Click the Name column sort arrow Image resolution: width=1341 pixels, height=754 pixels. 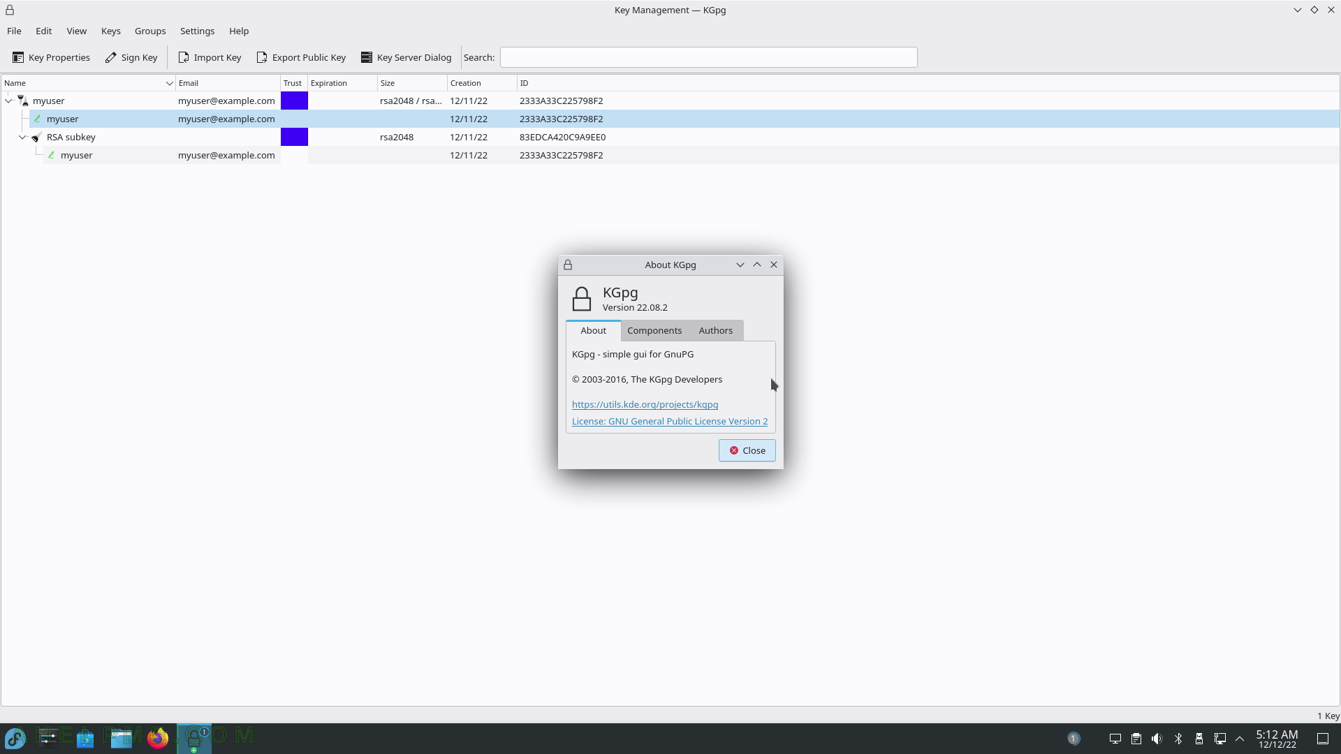(169, 83)
